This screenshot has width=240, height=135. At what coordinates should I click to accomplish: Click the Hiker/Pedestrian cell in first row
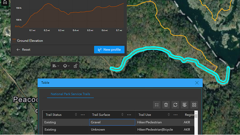[x=158, y=122]
